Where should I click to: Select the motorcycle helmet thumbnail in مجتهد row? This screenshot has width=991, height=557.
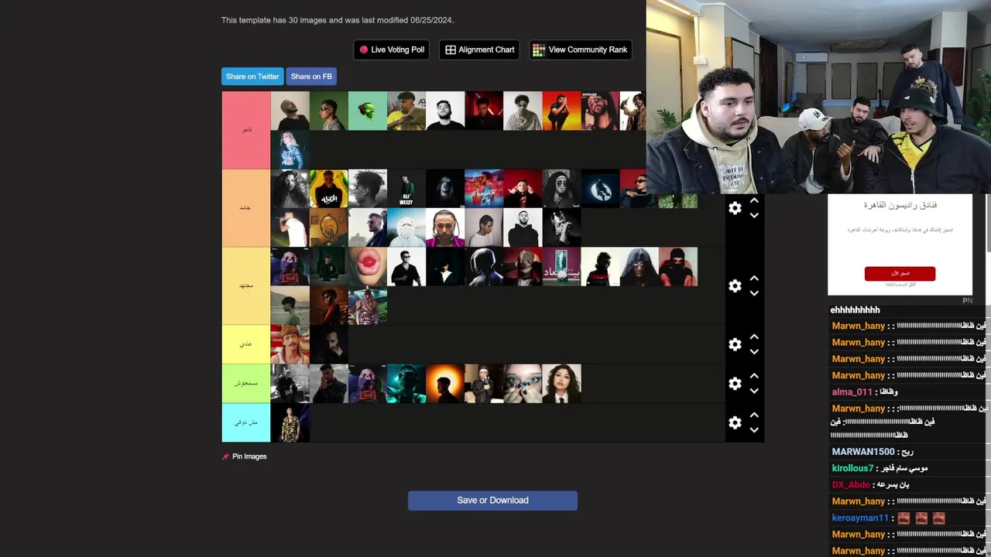[x=484, y=267]
